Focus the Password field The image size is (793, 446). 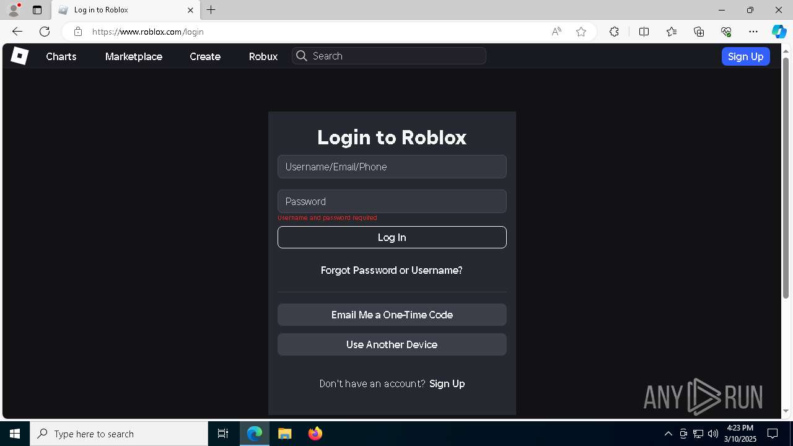coord(392,201)
